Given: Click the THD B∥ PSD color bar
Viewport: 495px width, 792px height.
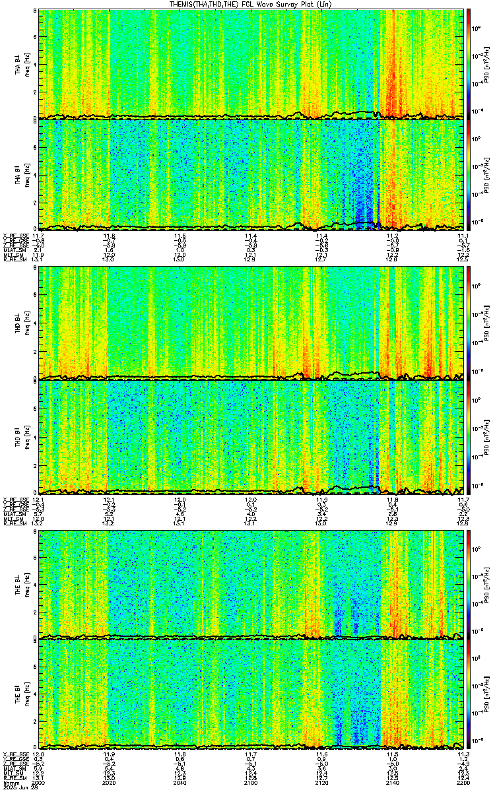Looking at the screenshot, I should [x=469, y=437].
